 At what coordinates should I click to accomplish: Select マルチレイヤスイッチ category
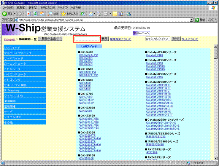click(25, 53)
